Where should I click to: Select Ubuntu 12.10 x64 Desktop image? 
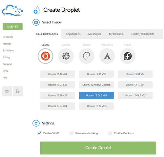(x=96, y=85)
